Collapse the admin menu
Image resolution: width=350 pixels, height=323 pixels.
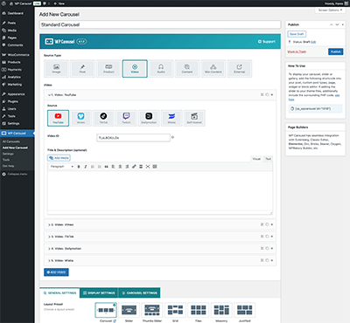(x=17, y=174)
